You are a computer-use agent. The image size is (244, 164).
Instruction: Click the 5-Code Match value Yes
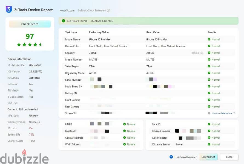click(x=31, y=97)
